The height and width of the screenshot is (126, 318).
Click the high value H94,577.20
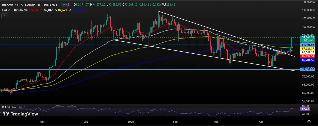click(x=97, y=5)
